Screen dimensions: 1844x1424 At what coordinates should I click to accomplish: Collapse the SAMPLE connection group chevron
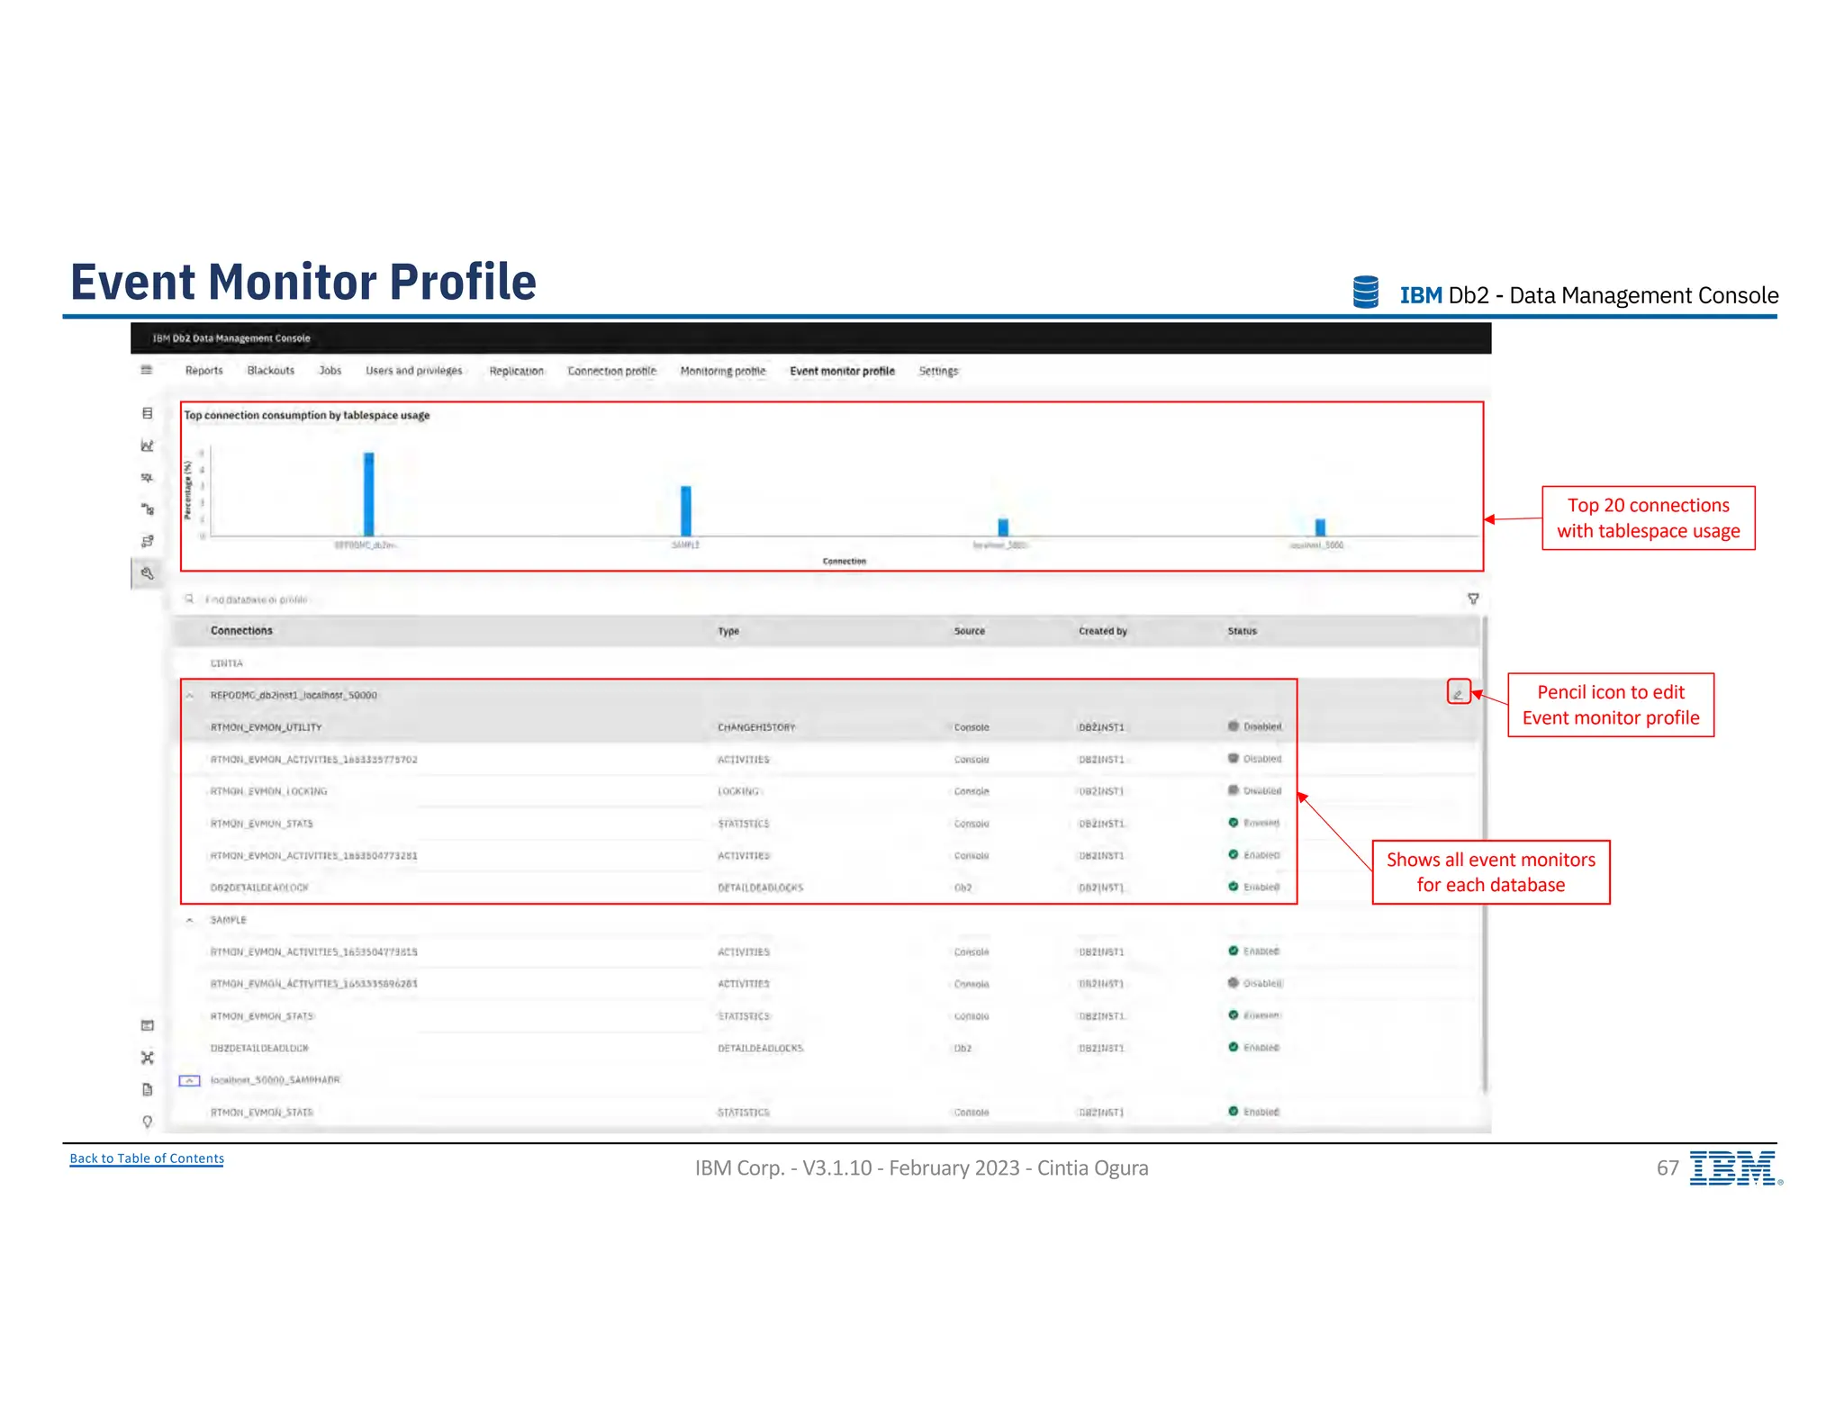click(x=190, y=920)
